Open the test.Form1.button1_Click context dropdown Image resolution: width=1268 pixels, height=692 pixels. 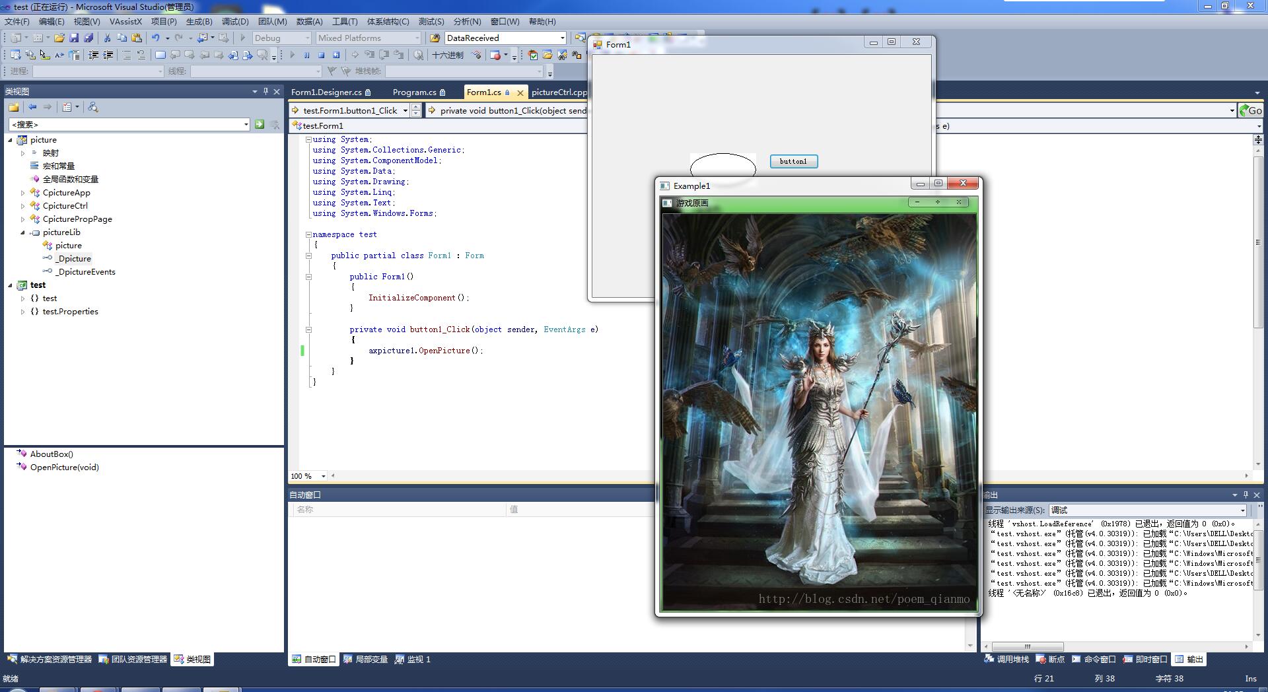405,111
